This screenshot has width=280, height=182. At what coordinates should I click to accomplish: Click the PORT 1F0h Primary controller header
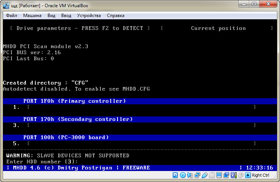pyautogui.click(x=140, y=101)
